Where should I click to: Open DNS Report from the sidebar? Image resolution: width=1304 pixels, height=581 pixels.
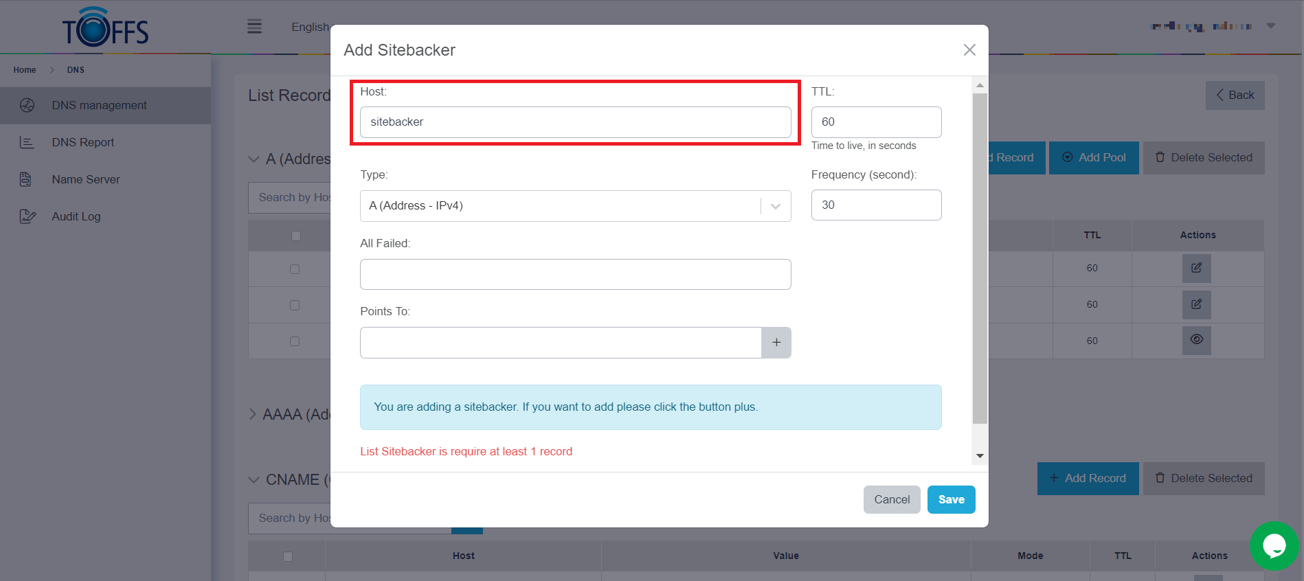(x=82, y=142)
